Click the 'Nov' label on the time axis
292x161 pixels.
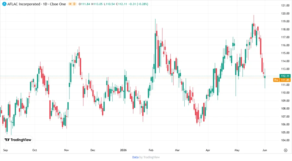(x=67, y=150)
